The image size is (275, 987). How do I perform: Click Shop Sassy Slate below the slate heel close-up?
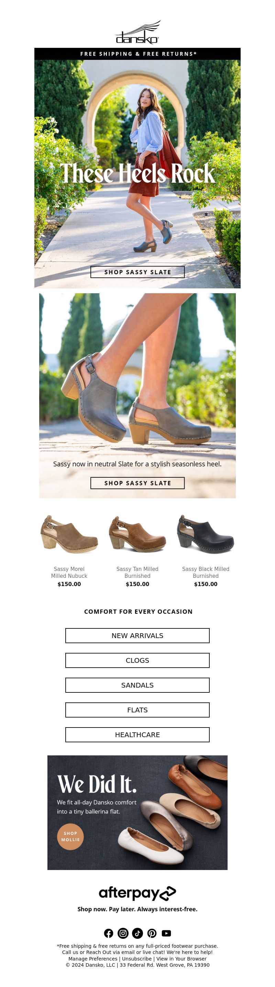click(x=137, y=483)
